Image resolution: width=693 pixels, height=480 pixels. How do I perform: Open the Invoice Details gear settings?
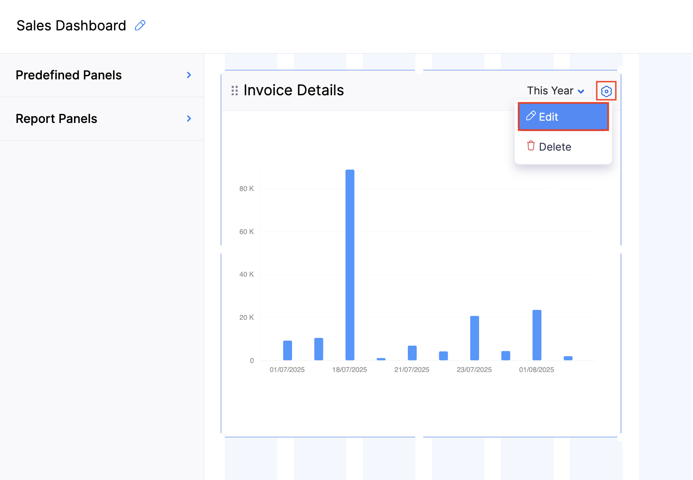pos(606,91)
